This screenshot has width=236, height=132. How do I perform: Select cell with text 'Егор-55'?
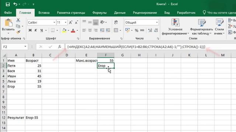34,118
